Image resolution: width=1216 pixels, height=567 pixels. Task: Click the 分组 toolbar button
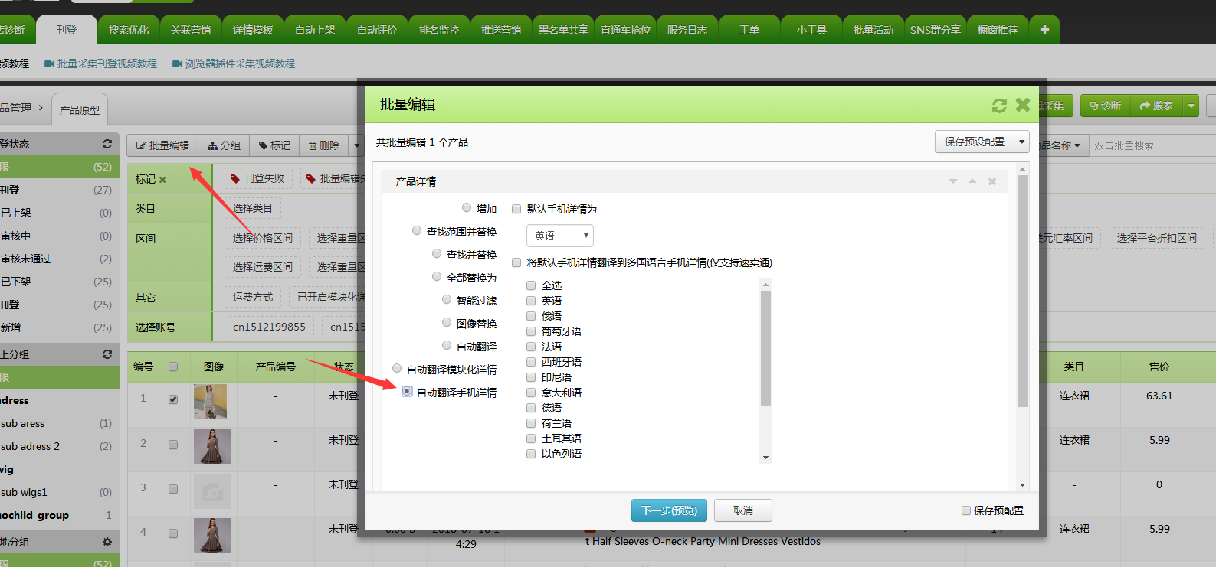click(x=224, y=145)
